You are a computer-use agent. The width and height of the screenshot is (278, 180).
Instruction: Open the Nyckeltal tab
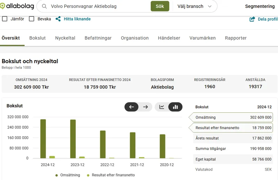point(65,38)
